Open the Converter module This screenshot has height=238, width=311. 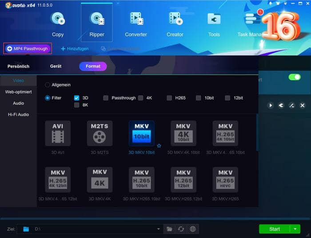tap(136, 24)
